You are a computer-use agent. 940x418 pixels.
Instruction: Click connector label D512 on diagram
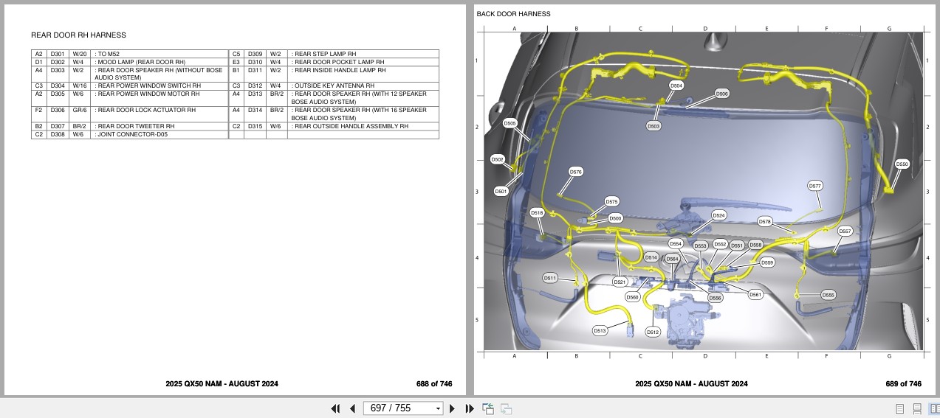(653, 332)
